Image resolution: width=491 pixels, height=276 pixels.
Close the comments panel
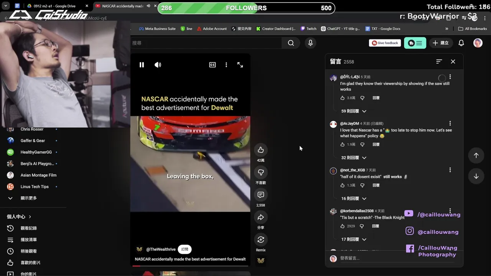453,61
